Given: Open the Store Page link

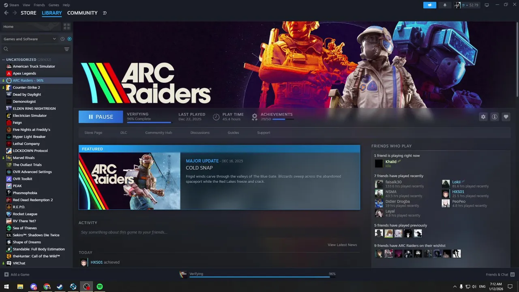Looking at the screenshot, I should tap(93, 133).
